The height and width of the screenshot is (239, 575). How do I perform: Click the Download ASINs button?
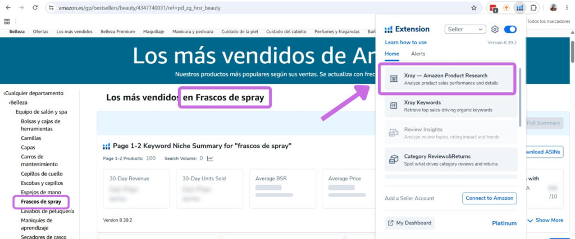544,152
